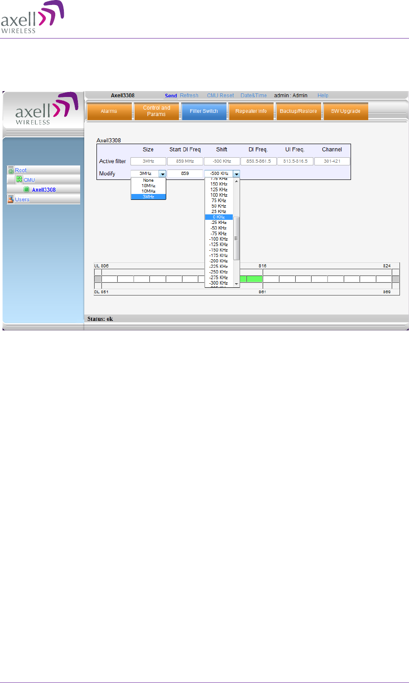The image size is (409, 683).
Task: Click Active filter Size field 3MHz
Action: [149, 161]
